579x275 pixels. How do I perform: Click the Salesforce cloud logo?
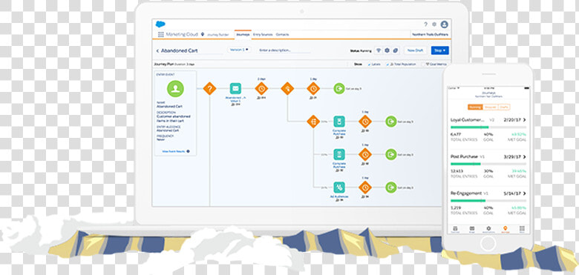pyautogui.click(x=160, y=24)
